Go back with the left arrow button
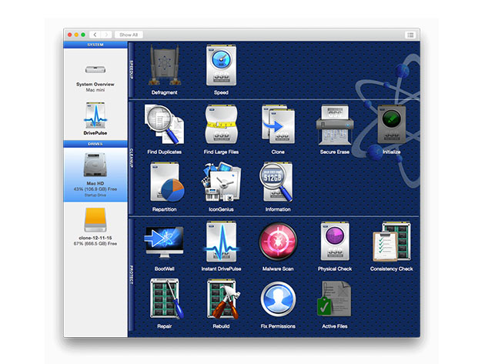This screenshot has height=364, width=485. point(95,35)
